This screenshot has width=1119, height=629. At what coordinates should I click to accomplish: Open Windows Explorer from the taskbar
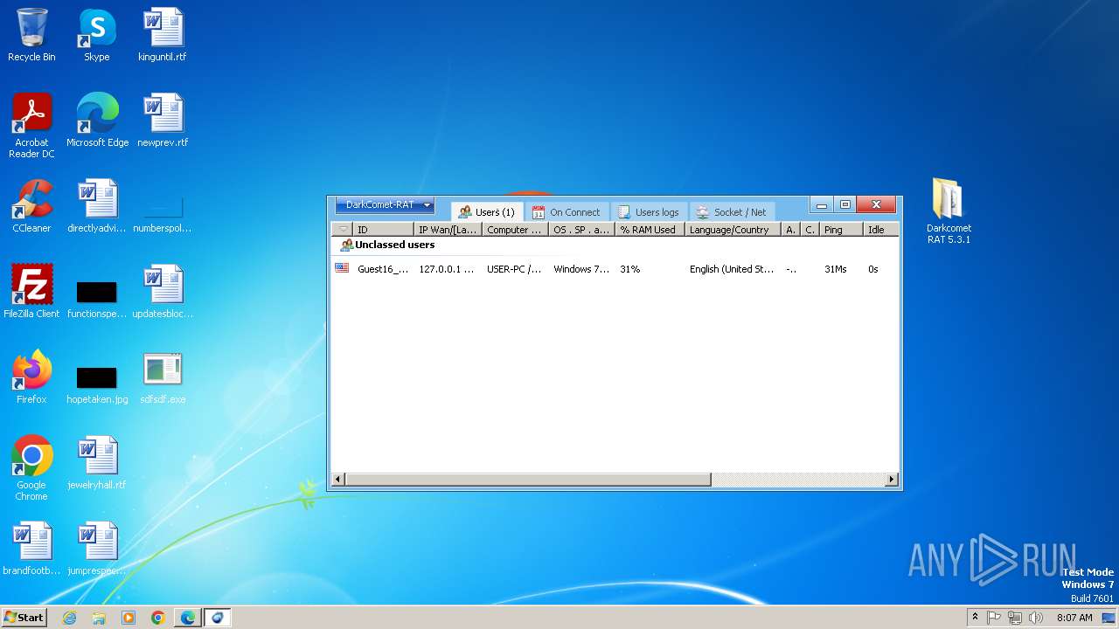click(x=99, y=618)
